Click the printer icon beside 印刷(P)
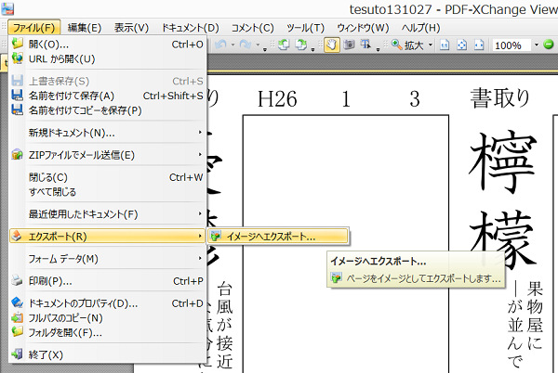Image resolution: width=558 pixels, height=373 pixels. (x=17, y=280)
